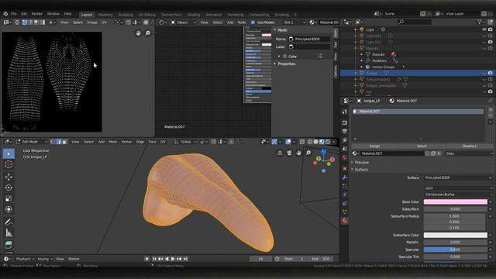Image resolution: width=496 pixels, height=279 pixels.
Task: Open the Slot 1 material slot dropdown
Action: (294, 22)
